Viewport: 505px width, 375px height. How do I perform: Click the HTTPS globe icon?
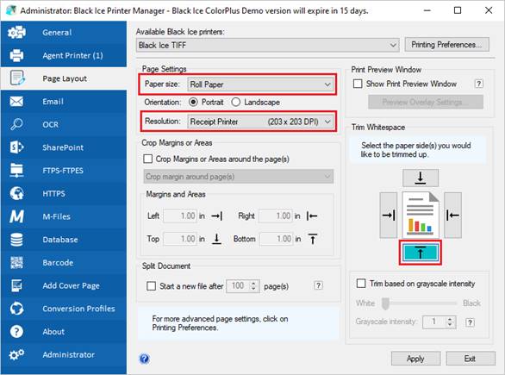[16, 193]
